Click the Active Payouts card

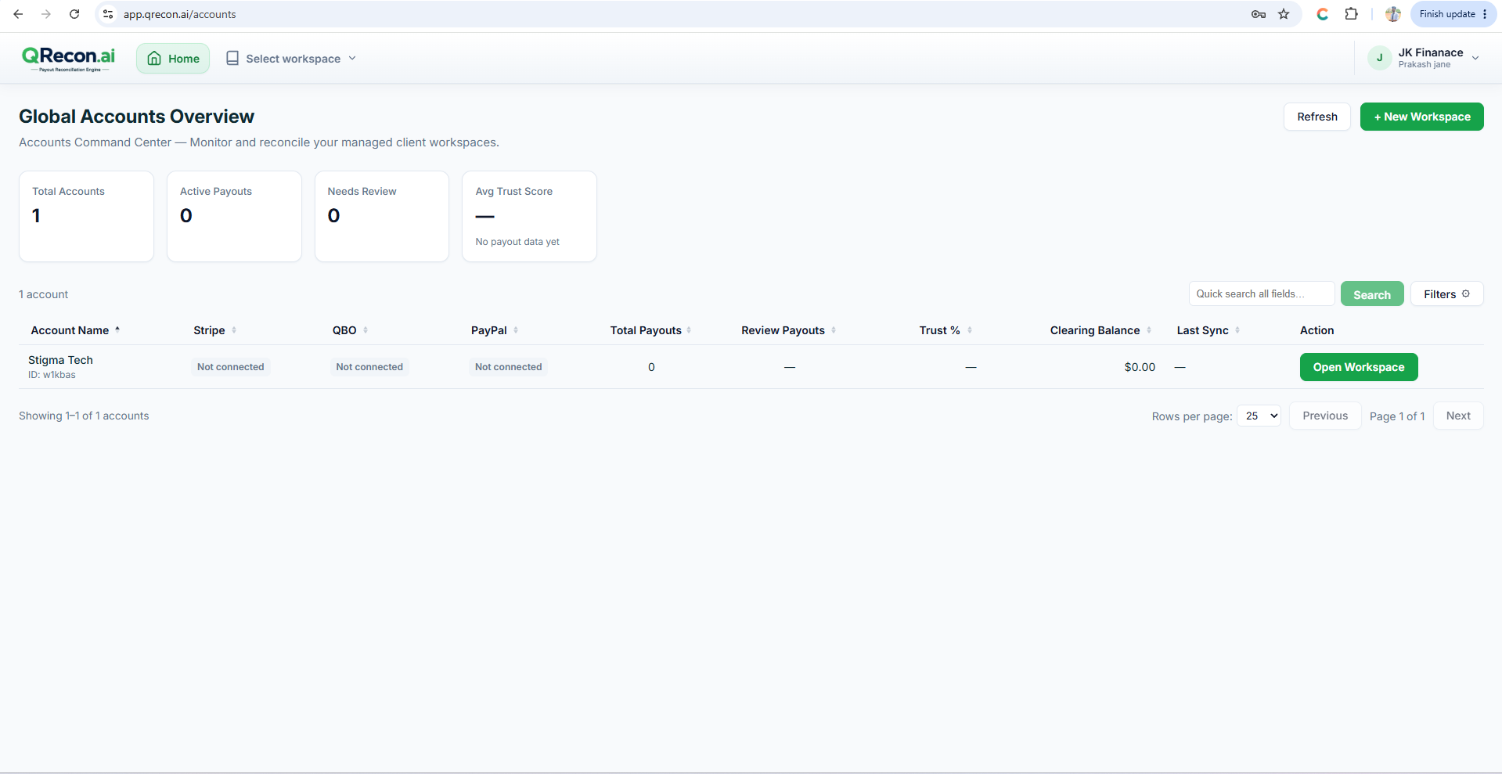(234, 216)
